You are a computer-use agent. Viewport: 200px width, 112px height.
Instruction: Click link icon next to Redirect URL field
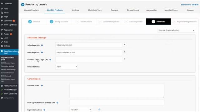coord(124,59)
